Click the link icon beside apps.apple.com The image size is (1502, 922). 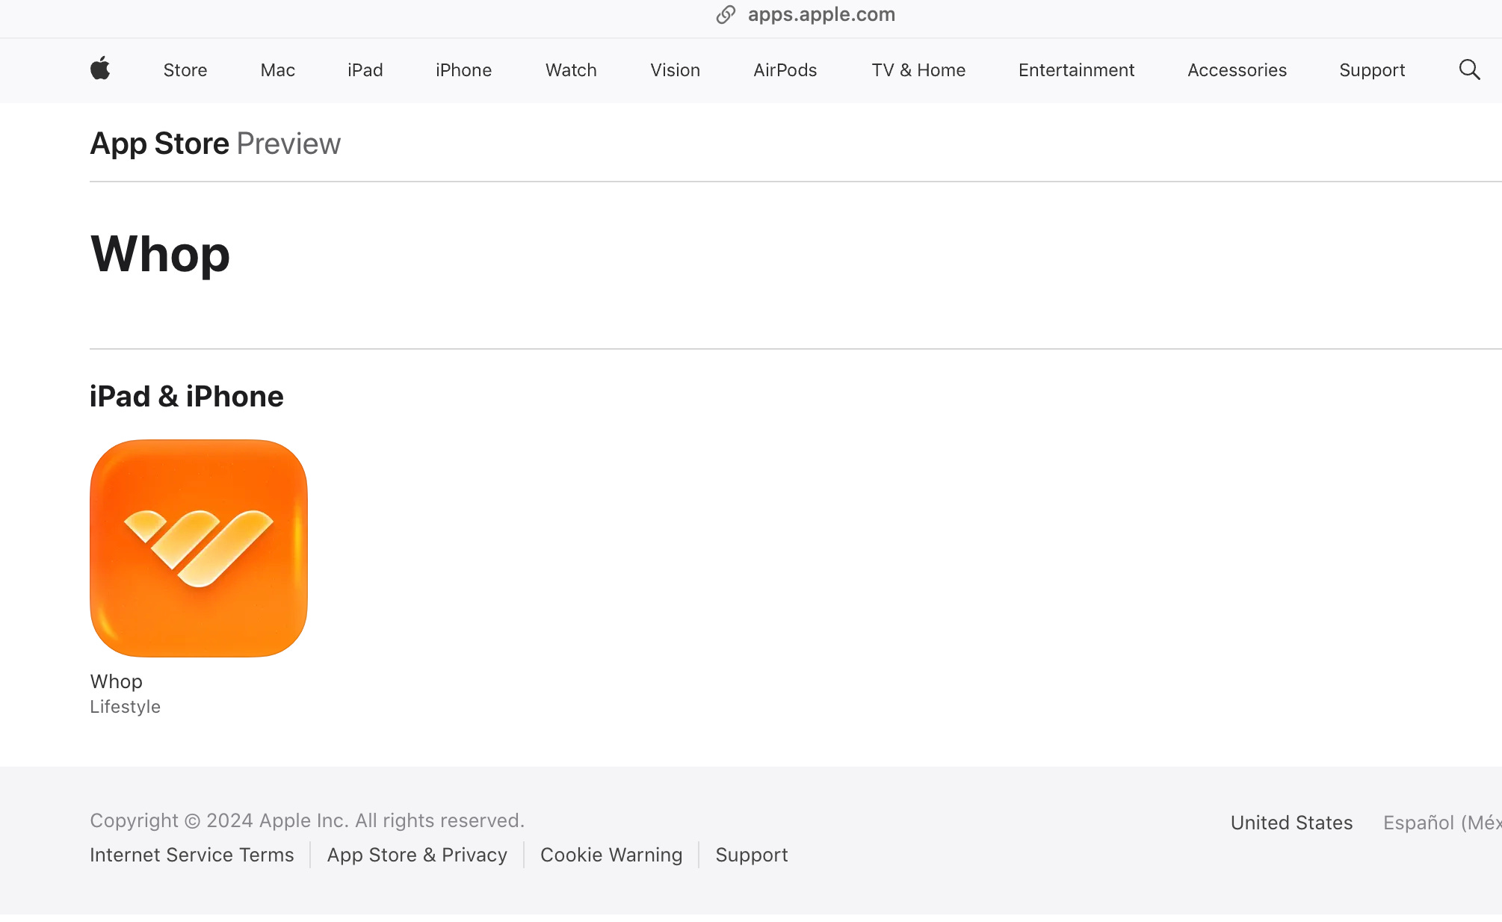pos(726,15)
